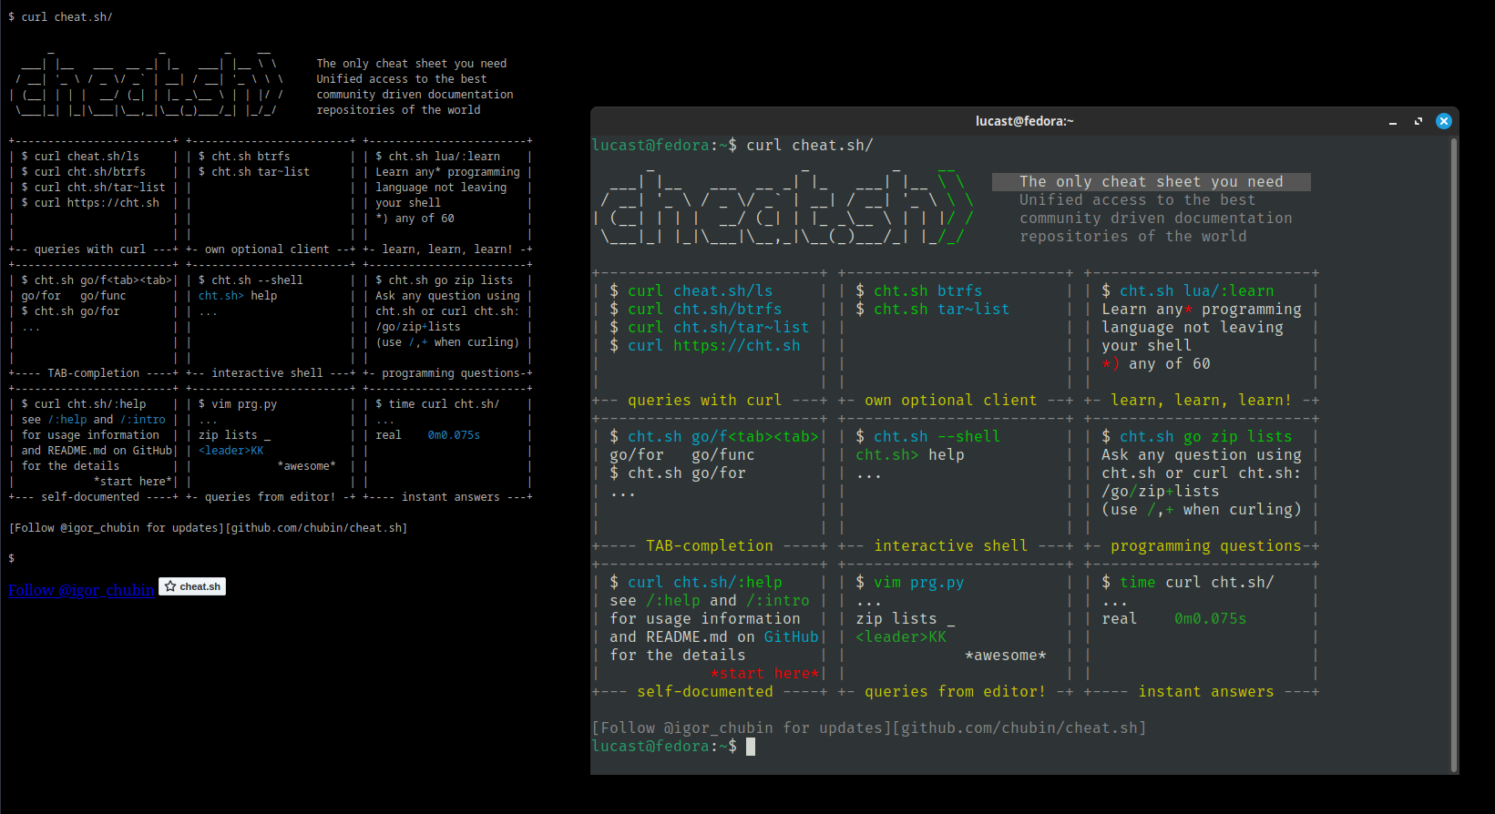Click the Follow/github footer line in terminal
The image size is (1495, 814).
(868, 728)
